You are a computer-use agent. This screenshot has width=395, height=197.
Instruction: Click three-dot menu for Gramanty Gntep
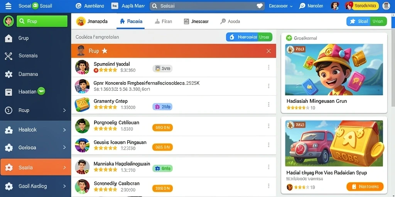268,104
